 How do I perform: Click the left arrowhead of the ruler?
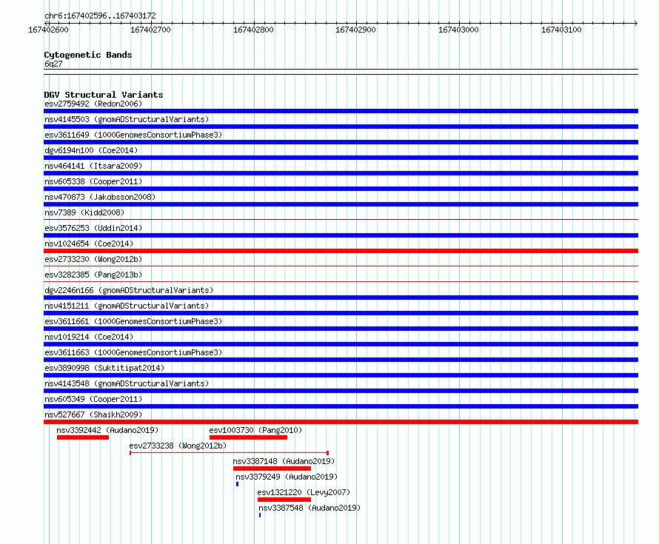pos(46,23)
